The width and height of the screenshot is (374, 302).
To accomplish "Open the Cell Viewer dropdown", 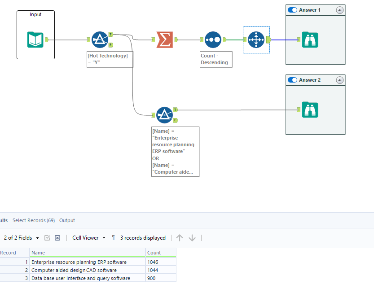I will click(88, 238).
